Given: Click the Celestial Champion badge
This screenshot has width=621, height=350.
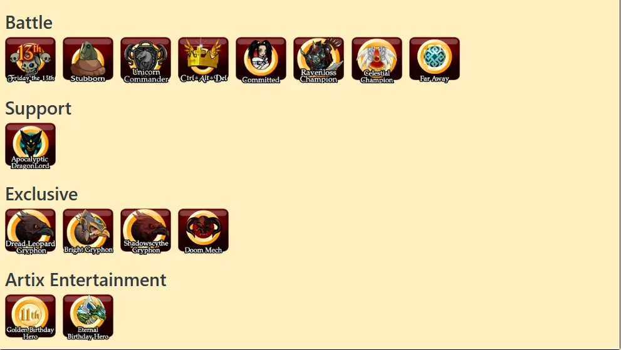Looking at the screenshot, I should tap(377, 60).
